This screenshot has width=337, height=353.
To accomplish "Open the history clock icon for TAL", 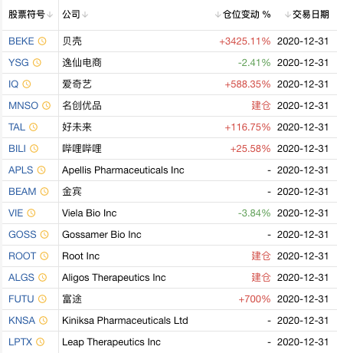I will (x=33, y=127).
